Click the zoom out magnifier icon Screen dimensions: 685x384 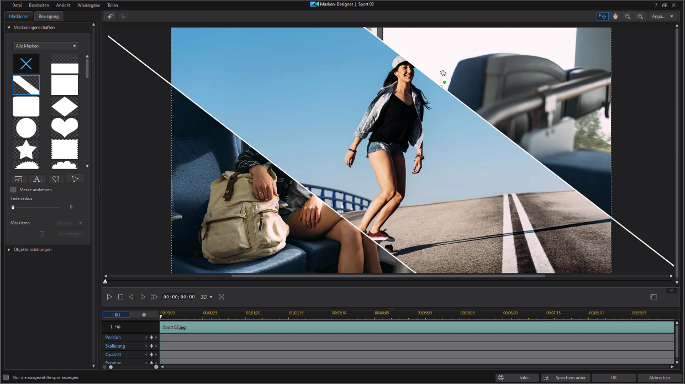pyautogui.click(x=628, y=17)
